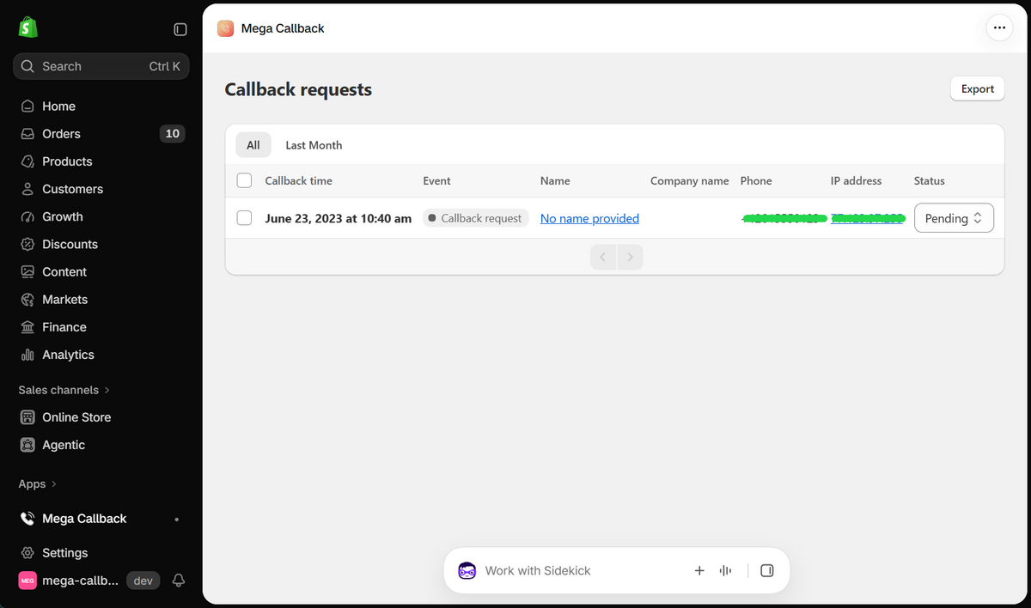The image size is (1031, 608).
Task: Click the Sidekick avatar icon
Action: [x=467, y=570]
